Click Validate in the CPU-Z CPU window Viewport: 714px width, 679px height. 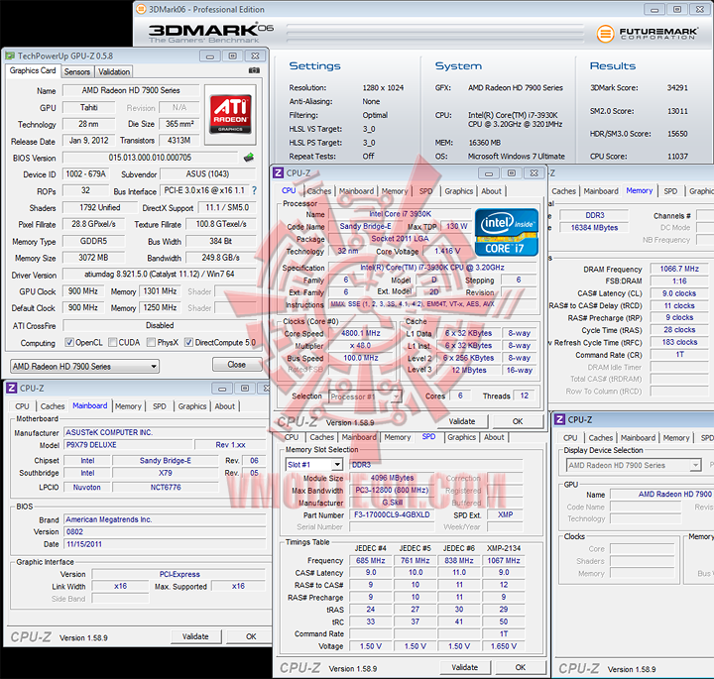tap(462, 421)
